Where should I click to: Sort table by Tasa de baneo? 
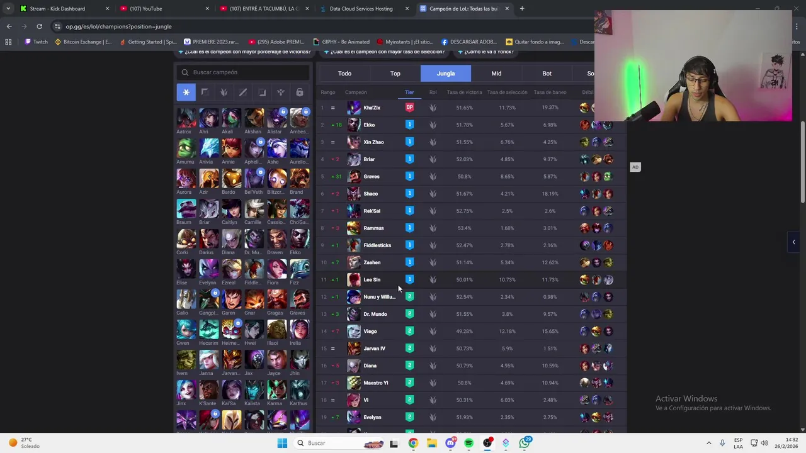550,92
